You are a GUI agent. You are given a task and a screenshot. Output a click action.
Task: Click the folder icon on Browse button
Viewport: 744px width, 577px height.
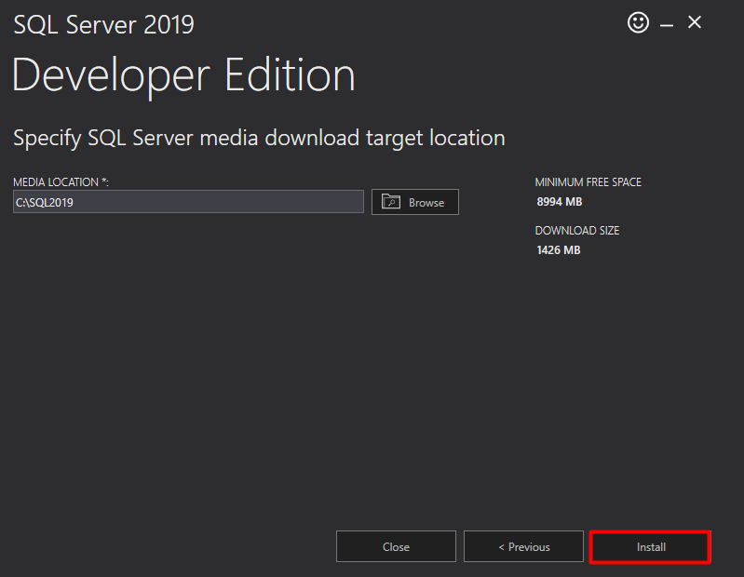391,202
